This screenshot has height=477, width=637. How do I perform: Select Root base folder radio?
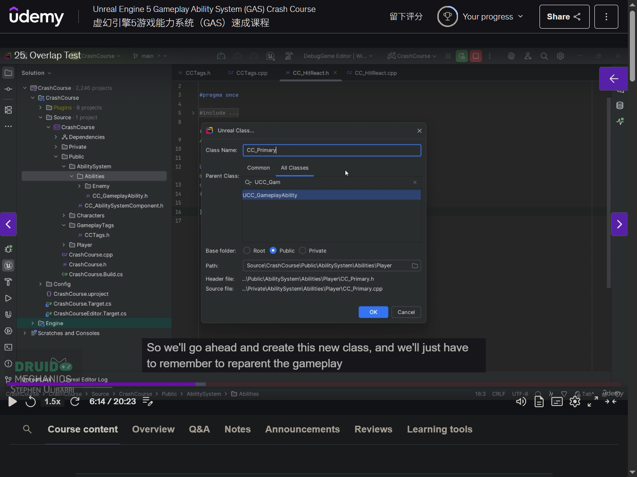[x=247, y=250]
